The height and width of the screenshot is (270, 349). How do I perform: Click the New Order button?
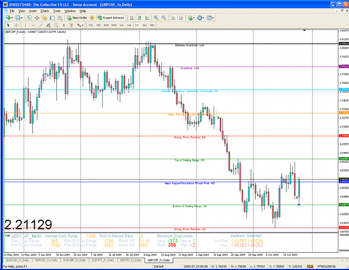[77, 18]
